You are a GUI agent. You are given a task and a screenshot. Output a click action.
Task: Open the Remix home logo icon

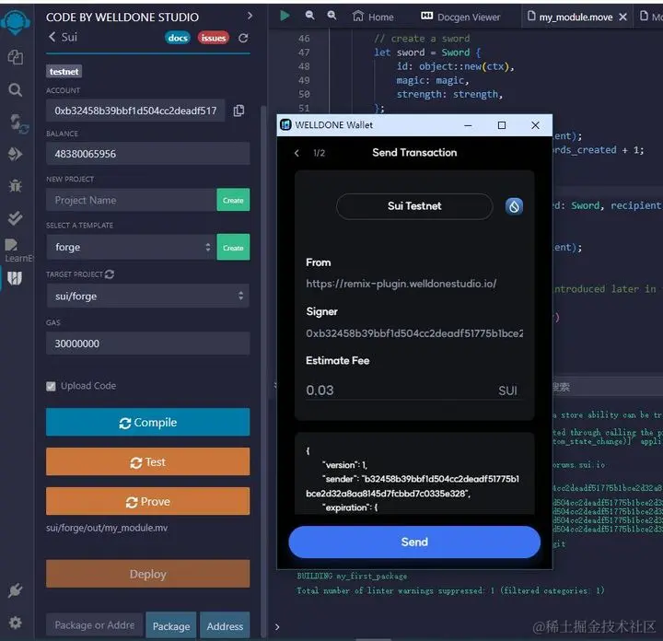(x=16, y=21)
